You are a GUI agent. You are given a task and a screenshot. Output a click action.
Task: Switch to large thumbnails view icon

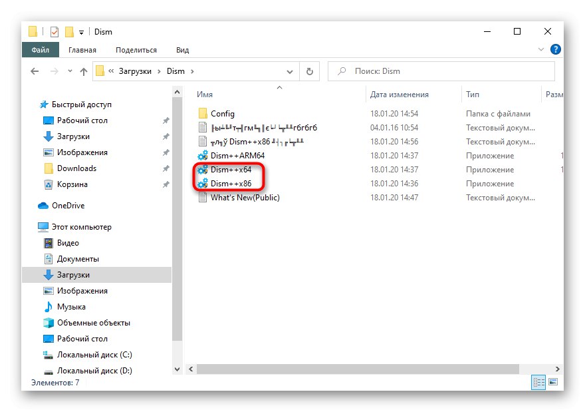pos(553,382)
